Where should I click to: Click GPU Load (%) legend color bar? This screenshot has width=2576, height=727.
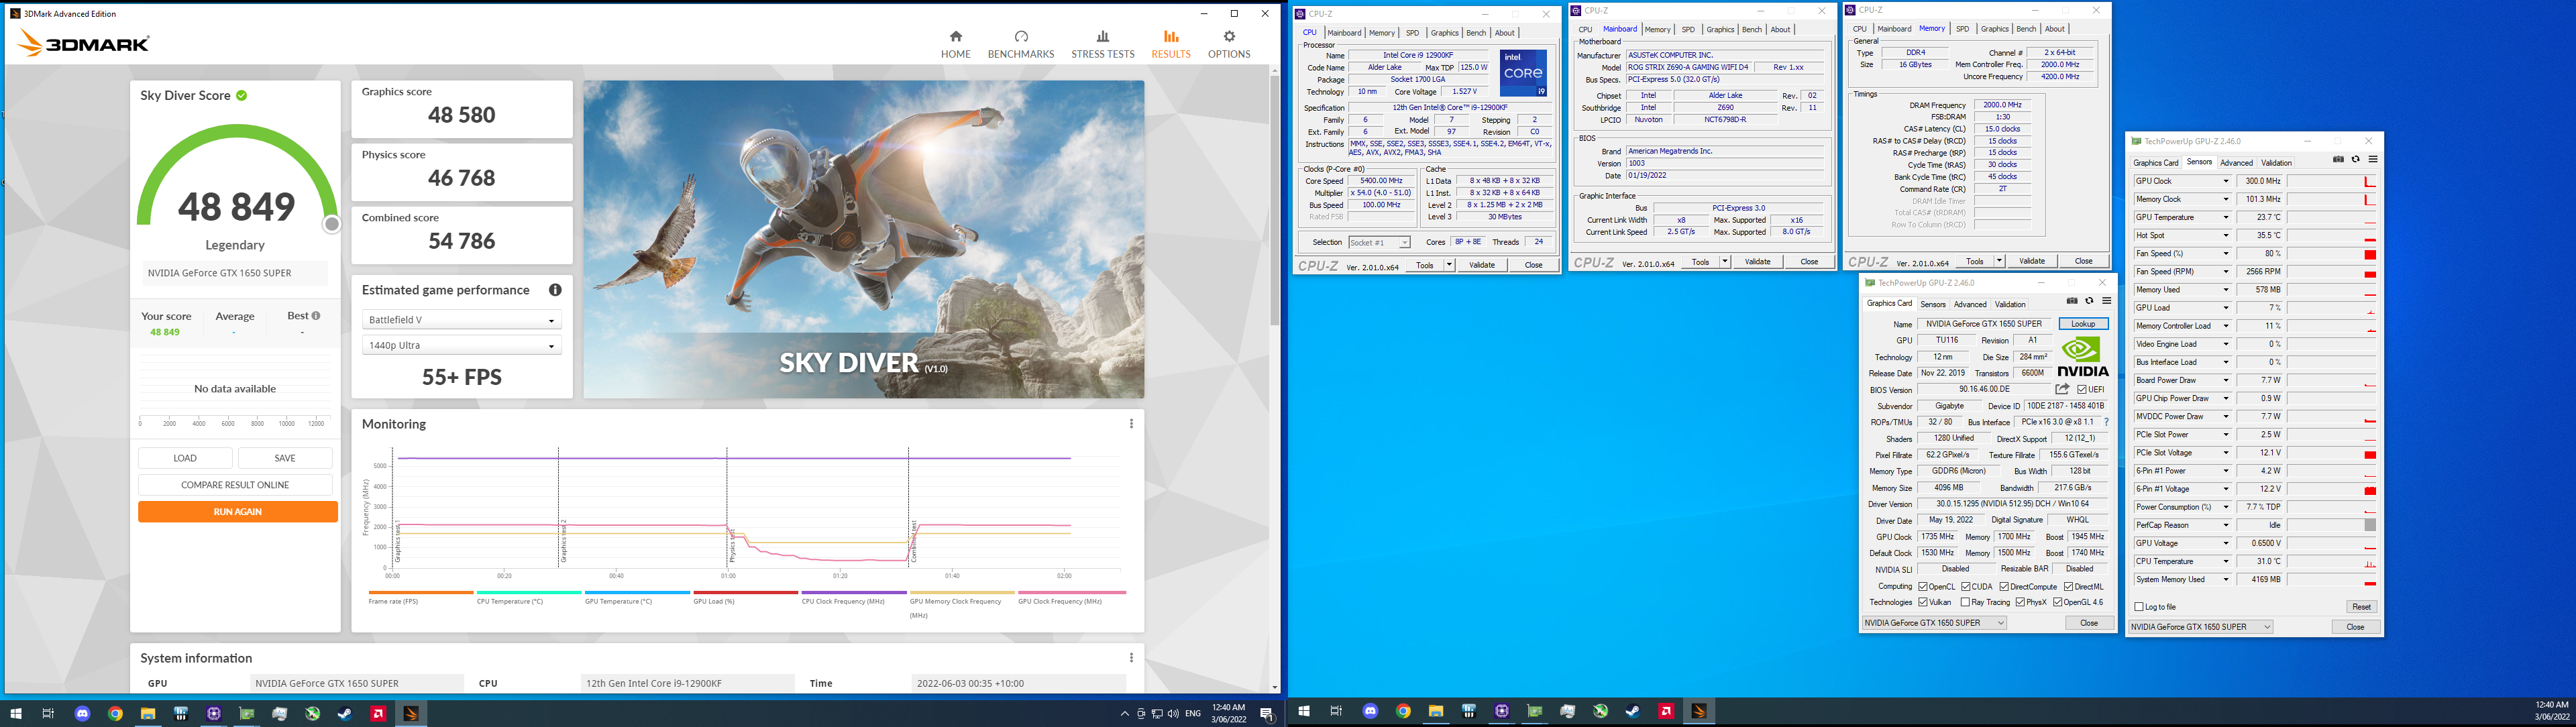click(745, 593)
